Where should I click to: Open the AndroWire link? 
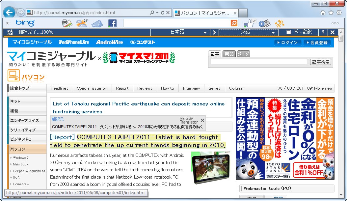pyautogui.click(x=110, y=42)
